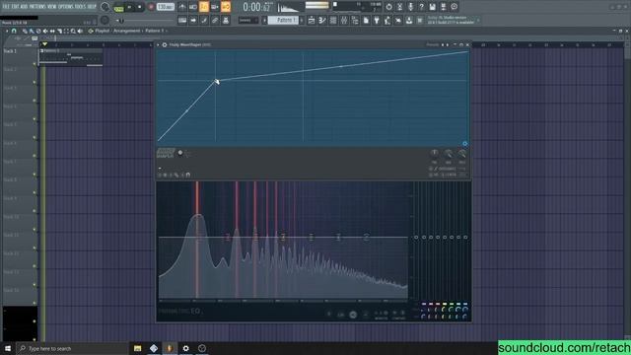Click the red record button
The image size is (631, 355).
click(x=151, y=7)
